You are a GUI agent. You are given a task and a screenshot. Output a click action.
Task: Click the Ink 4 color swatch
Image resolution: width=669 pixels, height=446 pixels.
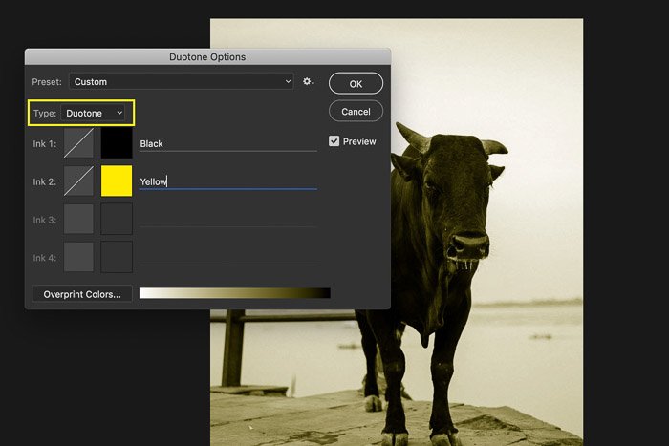117,257
